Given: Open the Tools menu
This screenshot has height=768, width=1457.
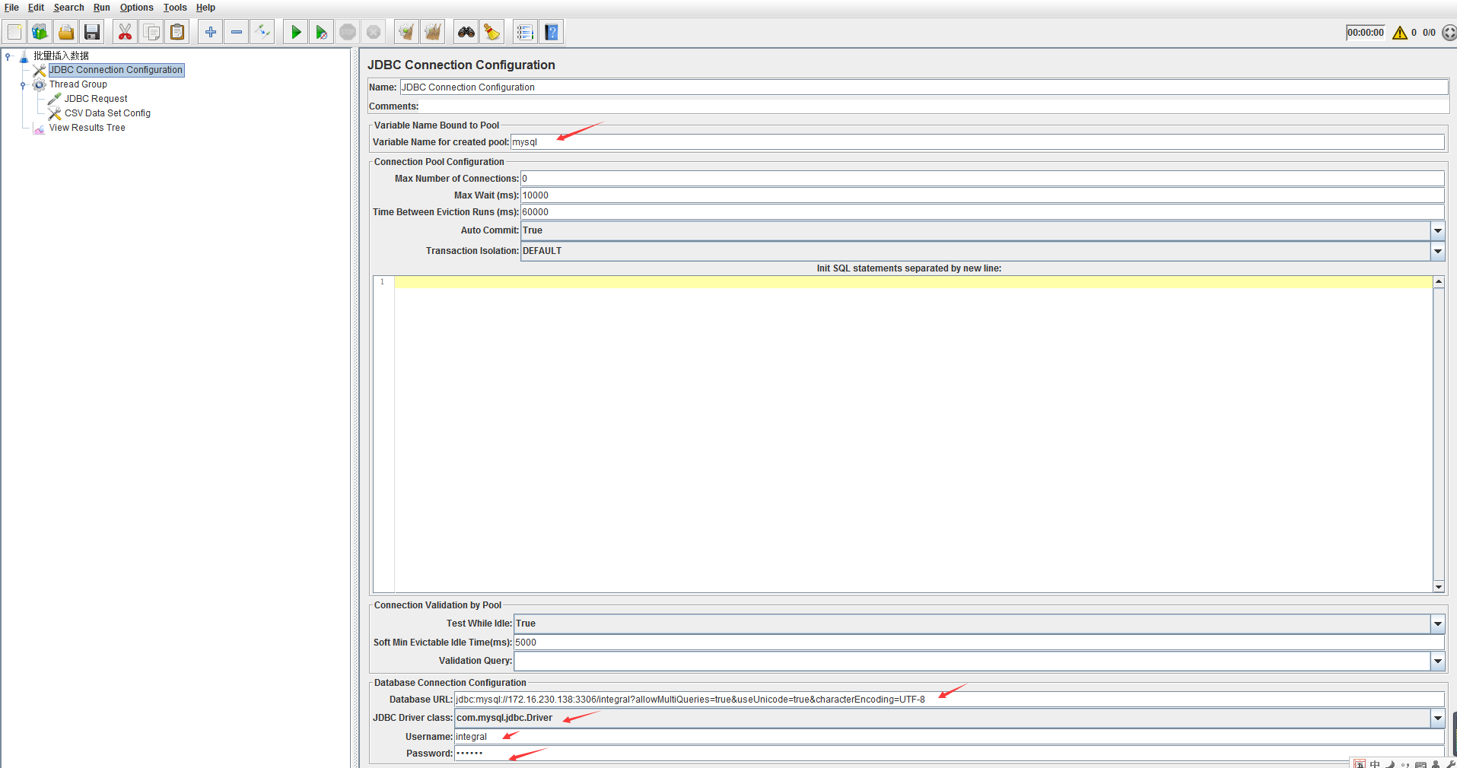Looking at the screenshot, I should point(175,8).
